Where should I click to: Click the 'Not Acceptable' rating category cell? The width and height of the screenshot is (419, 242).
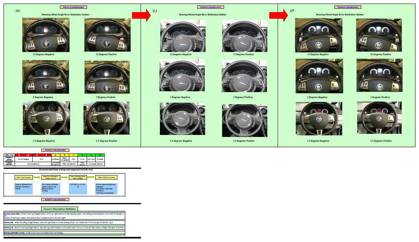click(x=24, y=159)
